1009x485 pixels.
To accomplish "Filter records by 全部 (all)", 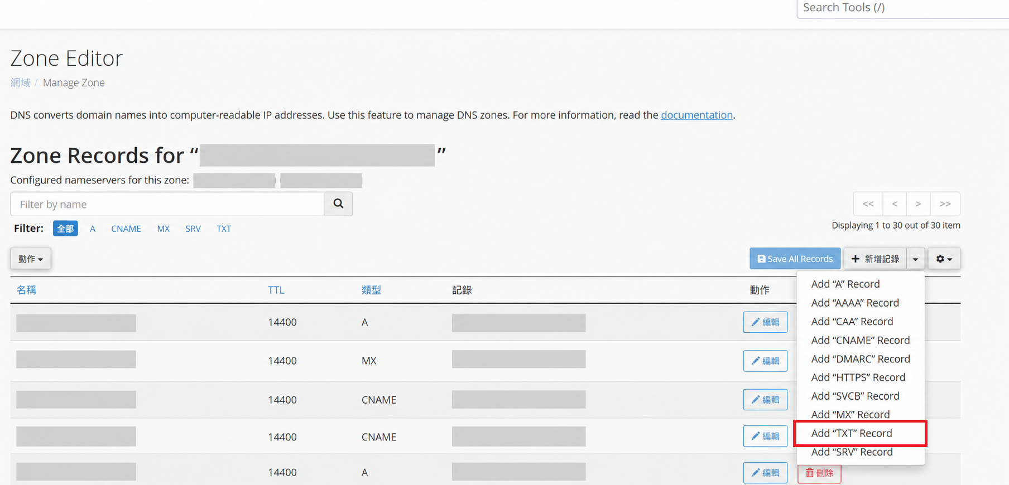I will coord(65,229).
